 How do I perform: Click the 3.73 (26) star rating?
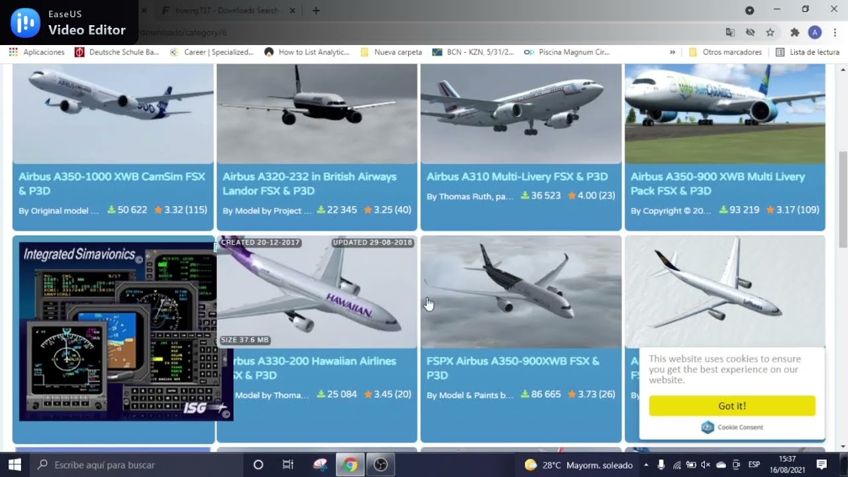tap(591, 394)
